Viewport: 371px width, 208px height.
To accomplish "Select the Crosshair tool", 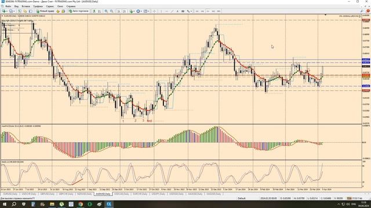I will (x=154, y=11).
